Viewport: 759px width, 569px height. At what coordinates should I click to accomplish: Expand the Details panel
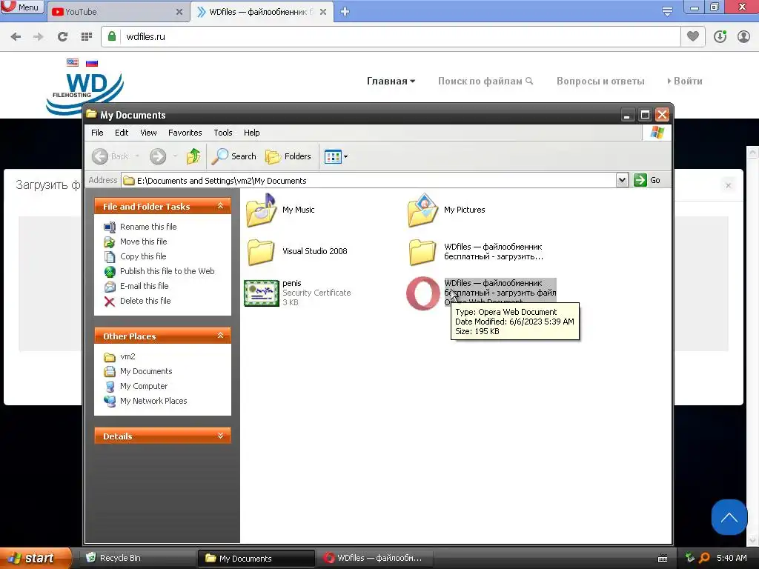[x=220, y=436]
